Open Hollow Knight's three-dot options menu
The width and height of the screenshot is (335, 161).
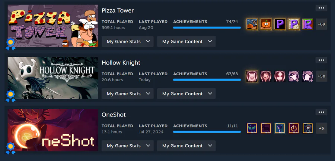321,60
